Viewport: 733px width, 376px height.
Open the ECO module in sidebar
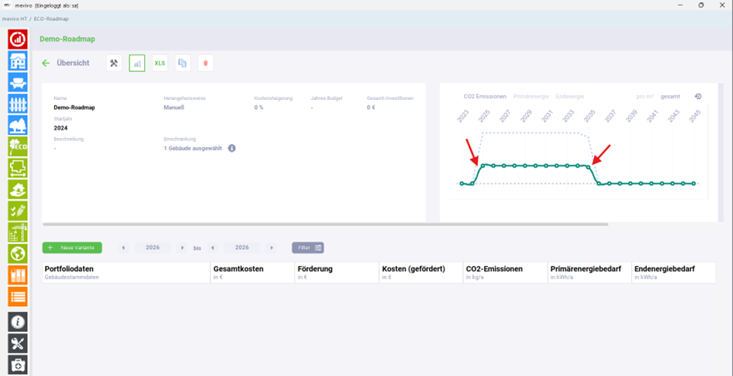coord(18,147)
